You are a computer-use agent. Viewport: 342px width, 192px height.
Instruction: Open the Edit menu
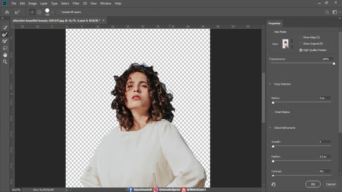[x=22, y=3]
